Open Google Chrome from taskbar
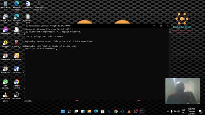This screenshot has width=205, height=115. (116, 111)
